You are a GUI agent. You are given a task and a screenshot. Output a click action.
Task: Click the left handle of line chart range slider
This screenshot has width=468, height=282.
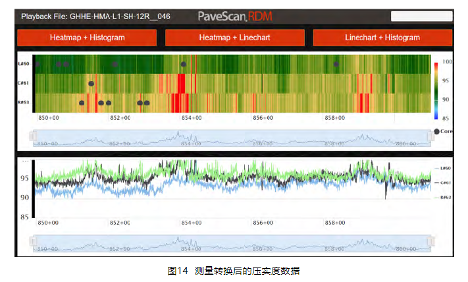pos(33,242)
